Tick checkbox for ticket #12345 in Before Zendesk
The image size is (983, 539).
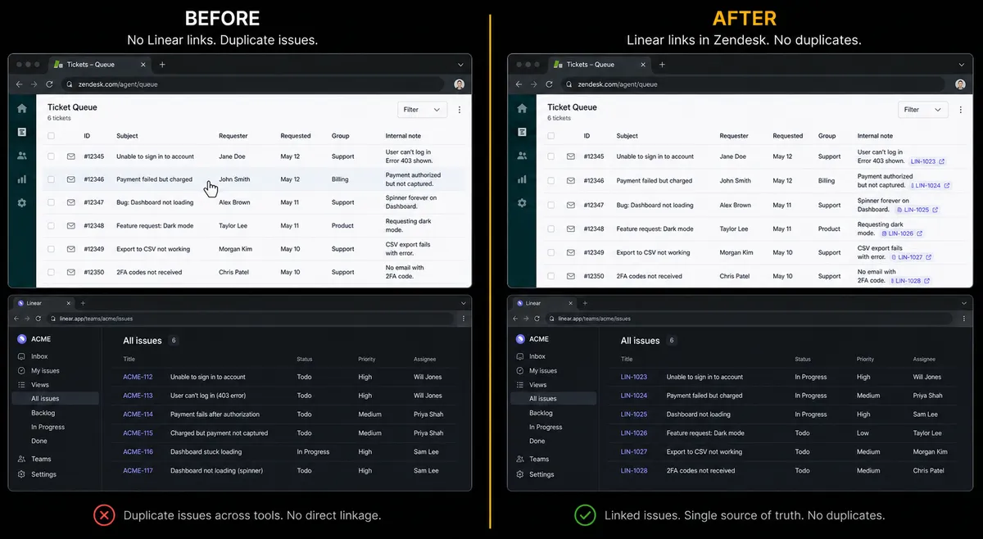point(52,156)
